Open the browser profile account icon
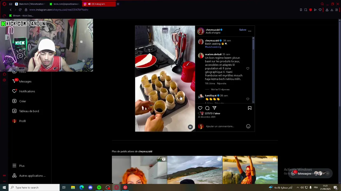Screen dimensions: 341x191 327,10
